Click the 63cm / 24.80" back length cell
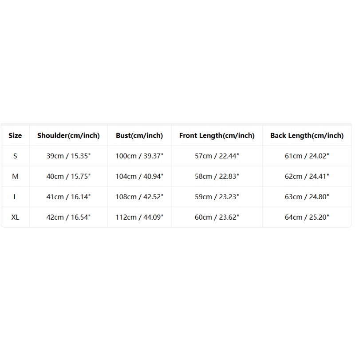This screenshot has height=355, width=355. tap(307, 197)
